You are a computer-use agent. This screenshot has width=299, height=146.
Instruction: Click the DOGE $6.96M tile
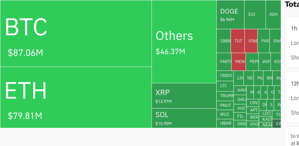230,15
